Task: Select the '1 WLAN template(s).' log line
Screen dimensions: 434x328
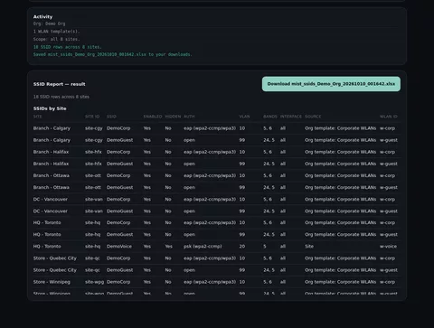Action: [56, 32]
